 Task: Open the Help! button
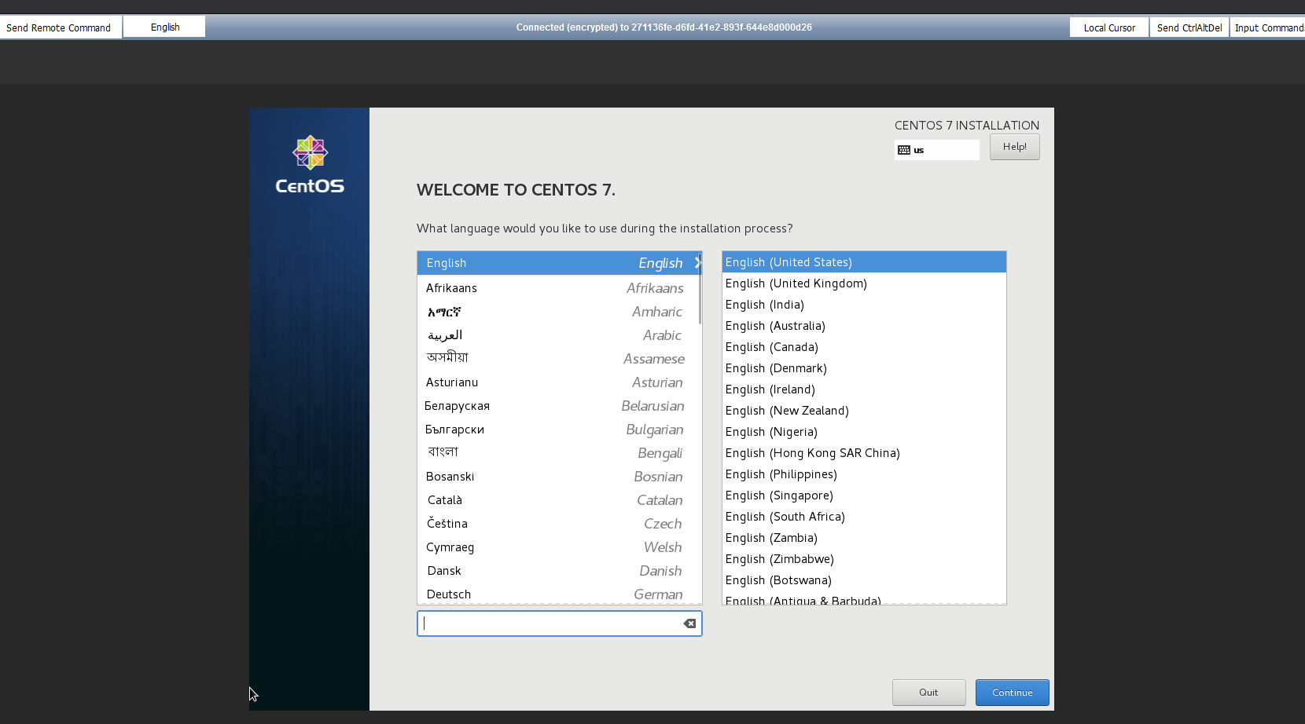(1014, 147)
